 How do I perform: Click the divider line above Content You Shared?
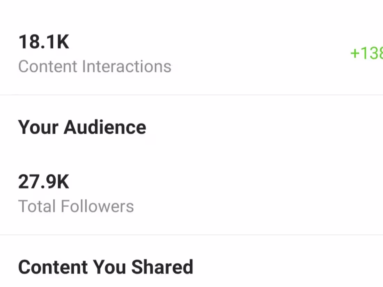191,235
